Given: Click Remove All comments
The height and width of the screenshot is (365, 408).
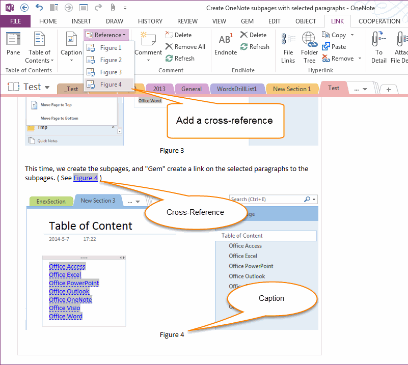Looking at the screenshot, I should pos(185,47).
